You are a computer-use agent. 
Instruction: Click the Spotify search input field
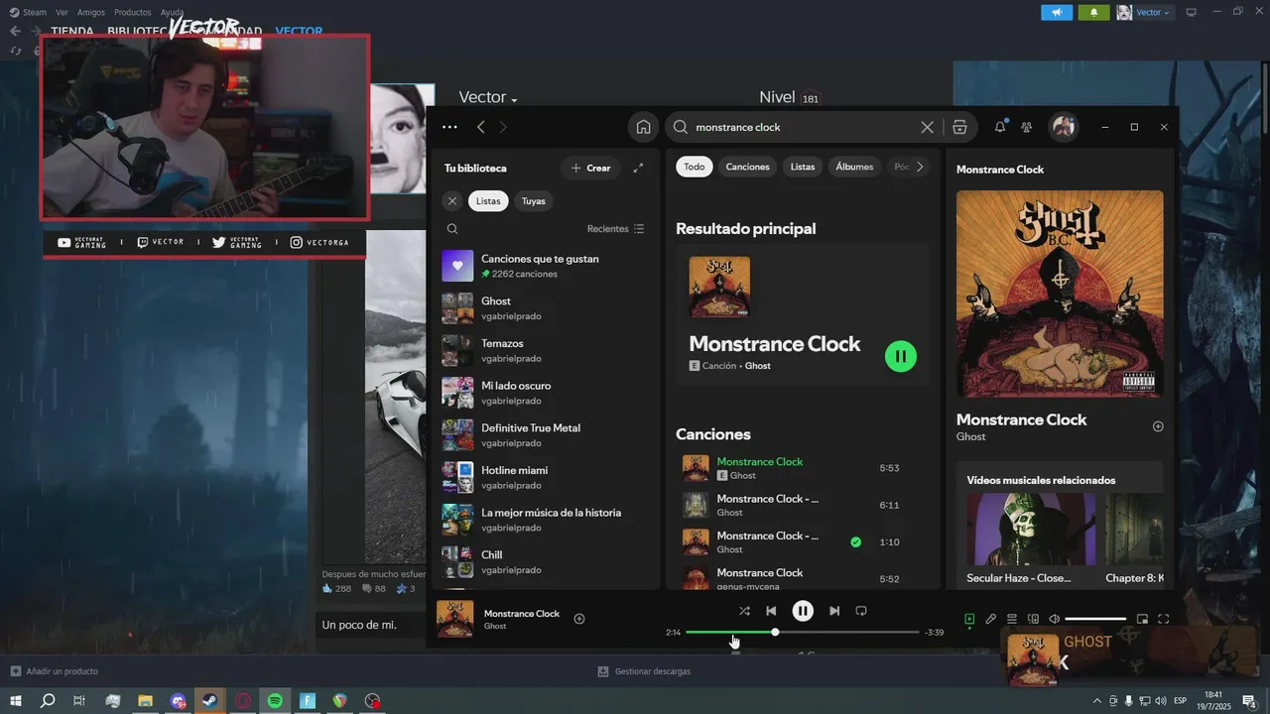click(804, 127)
